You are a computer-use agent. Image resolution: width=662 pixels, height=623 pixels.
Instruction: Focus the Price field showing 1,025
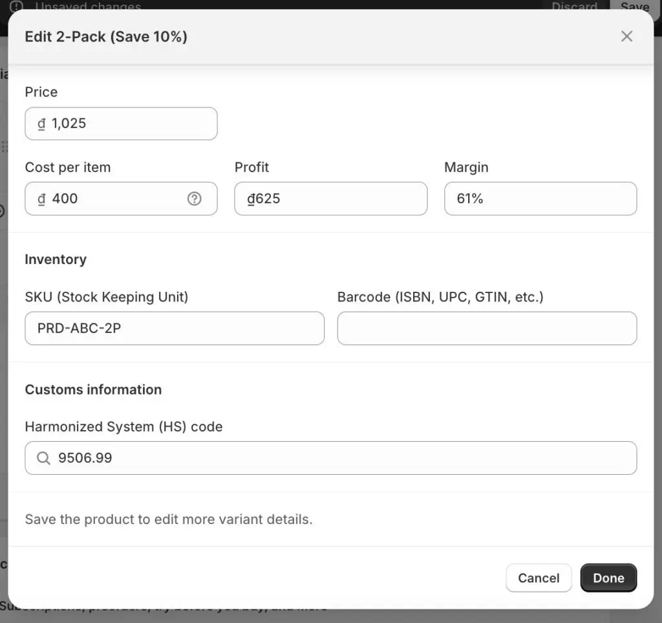pos(129,124)
